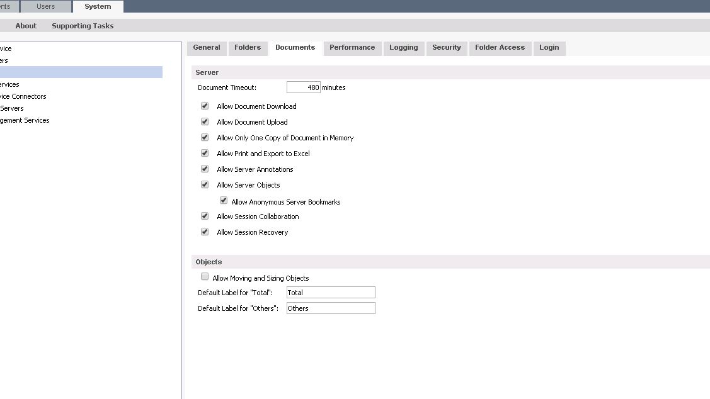The height and width of the screenshot is (399, 710).
Task: Open the Supporting Tasks sub-tab
Action: [x=83, y=26]
